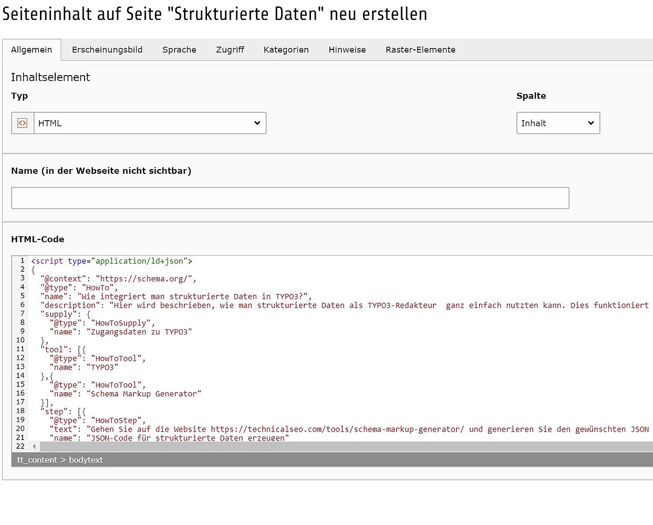Screen dimensions: 653x525
Task: Click line number 11 in the editor gutter
Action: (x=20, y=349)
